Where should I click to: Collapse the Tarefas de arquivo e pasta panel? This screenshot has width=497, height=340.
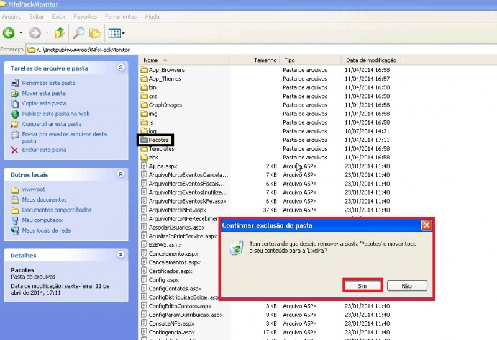[x=121, y=68]
